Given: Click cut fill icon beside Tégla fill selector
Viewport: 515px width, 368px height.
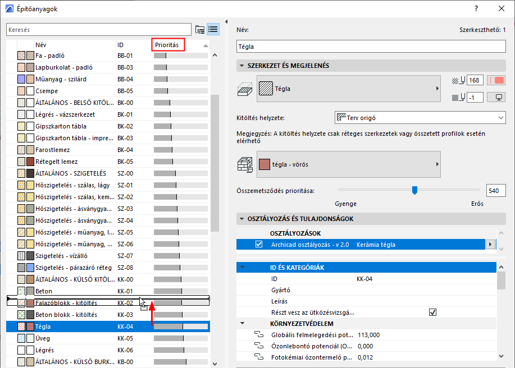Looking at the screenshot, I should click(x=245, y=89).
